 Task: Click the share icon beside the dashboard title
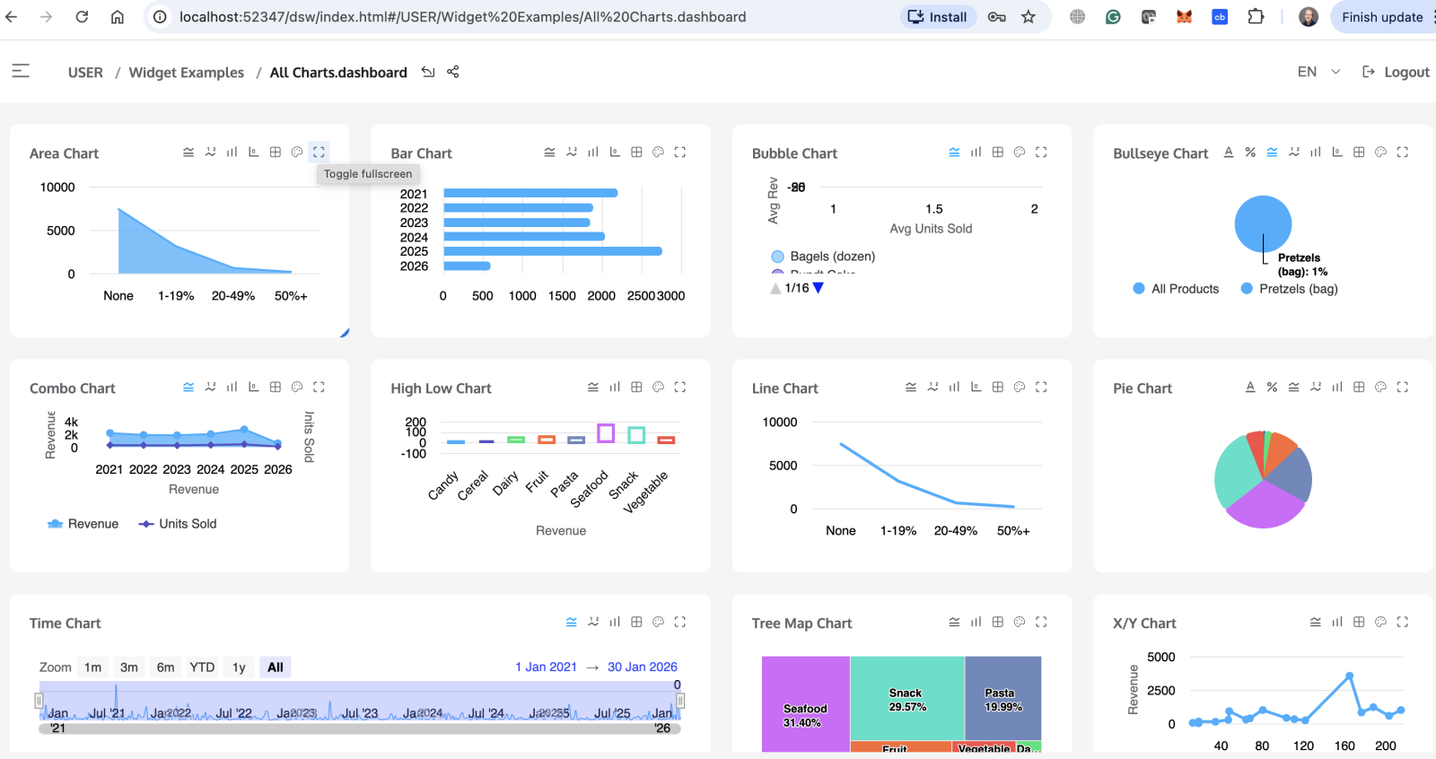click(x=453, y=72)
